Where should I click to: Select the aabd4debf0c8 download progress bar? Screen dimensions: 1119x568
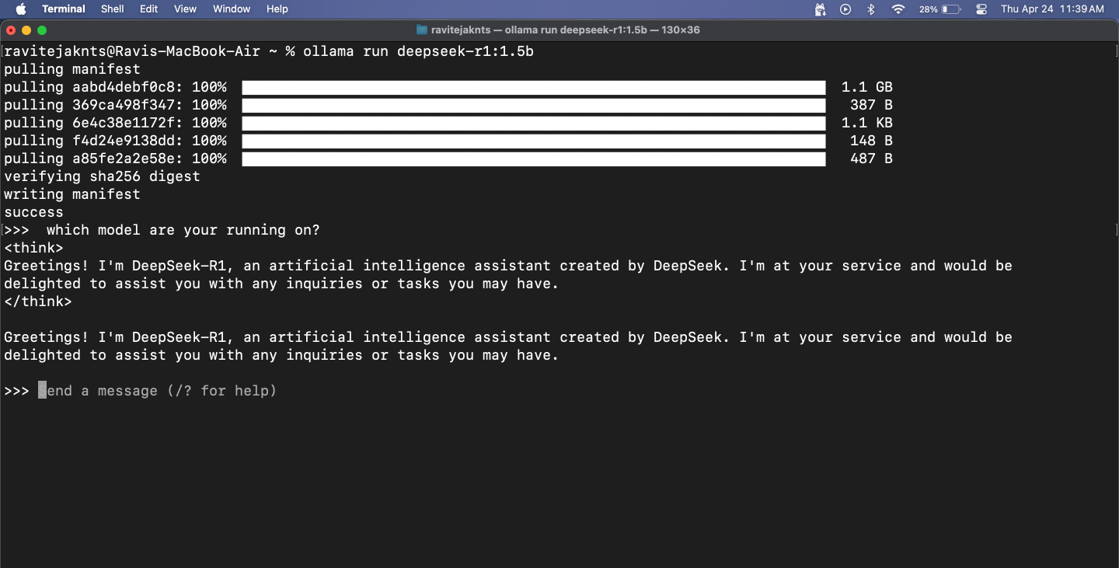point(533,87)
